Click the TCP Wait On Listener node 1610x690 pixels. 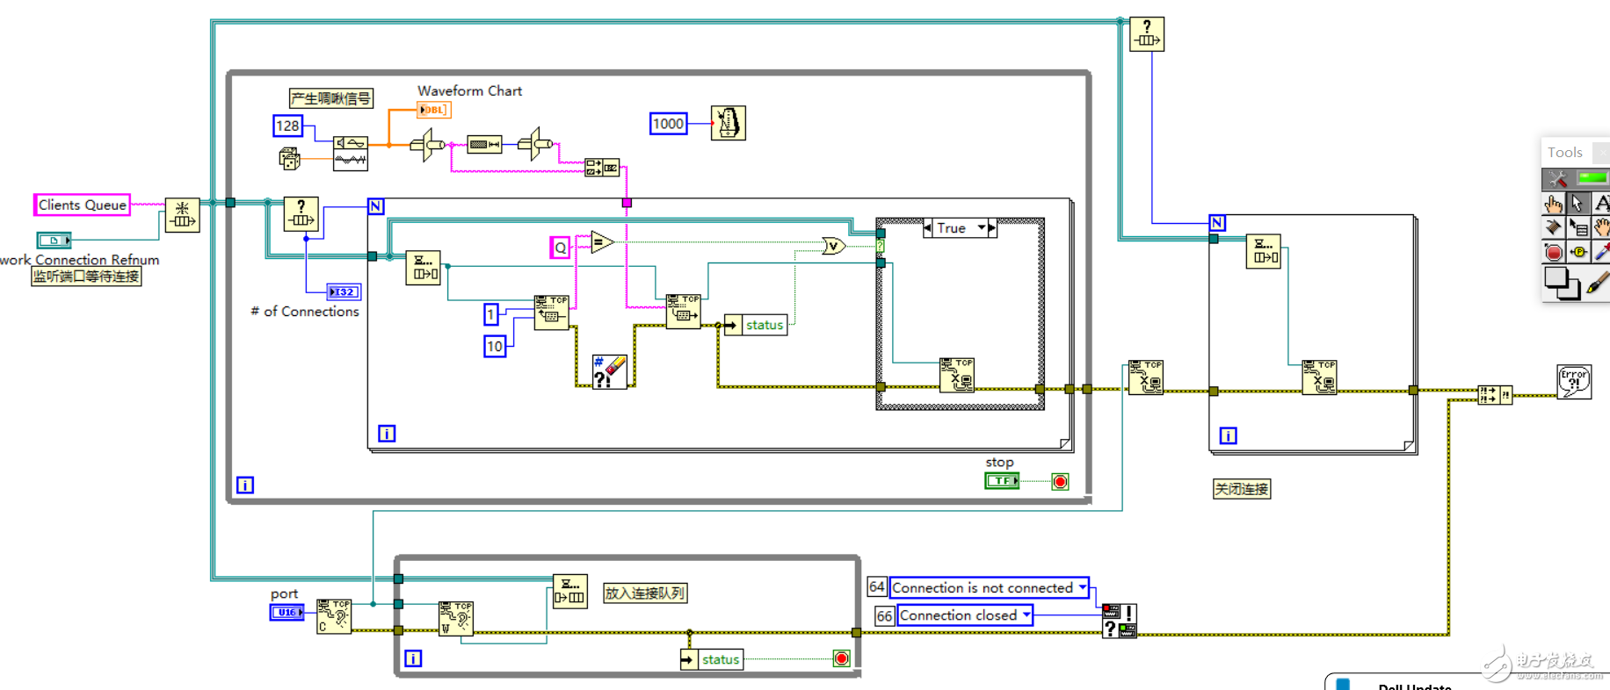tap(455, 618)
